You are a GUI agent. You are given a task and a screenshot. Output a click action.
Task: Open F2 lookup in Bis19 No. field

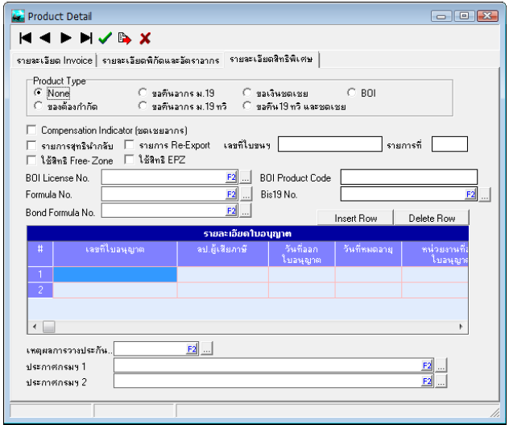470,194
